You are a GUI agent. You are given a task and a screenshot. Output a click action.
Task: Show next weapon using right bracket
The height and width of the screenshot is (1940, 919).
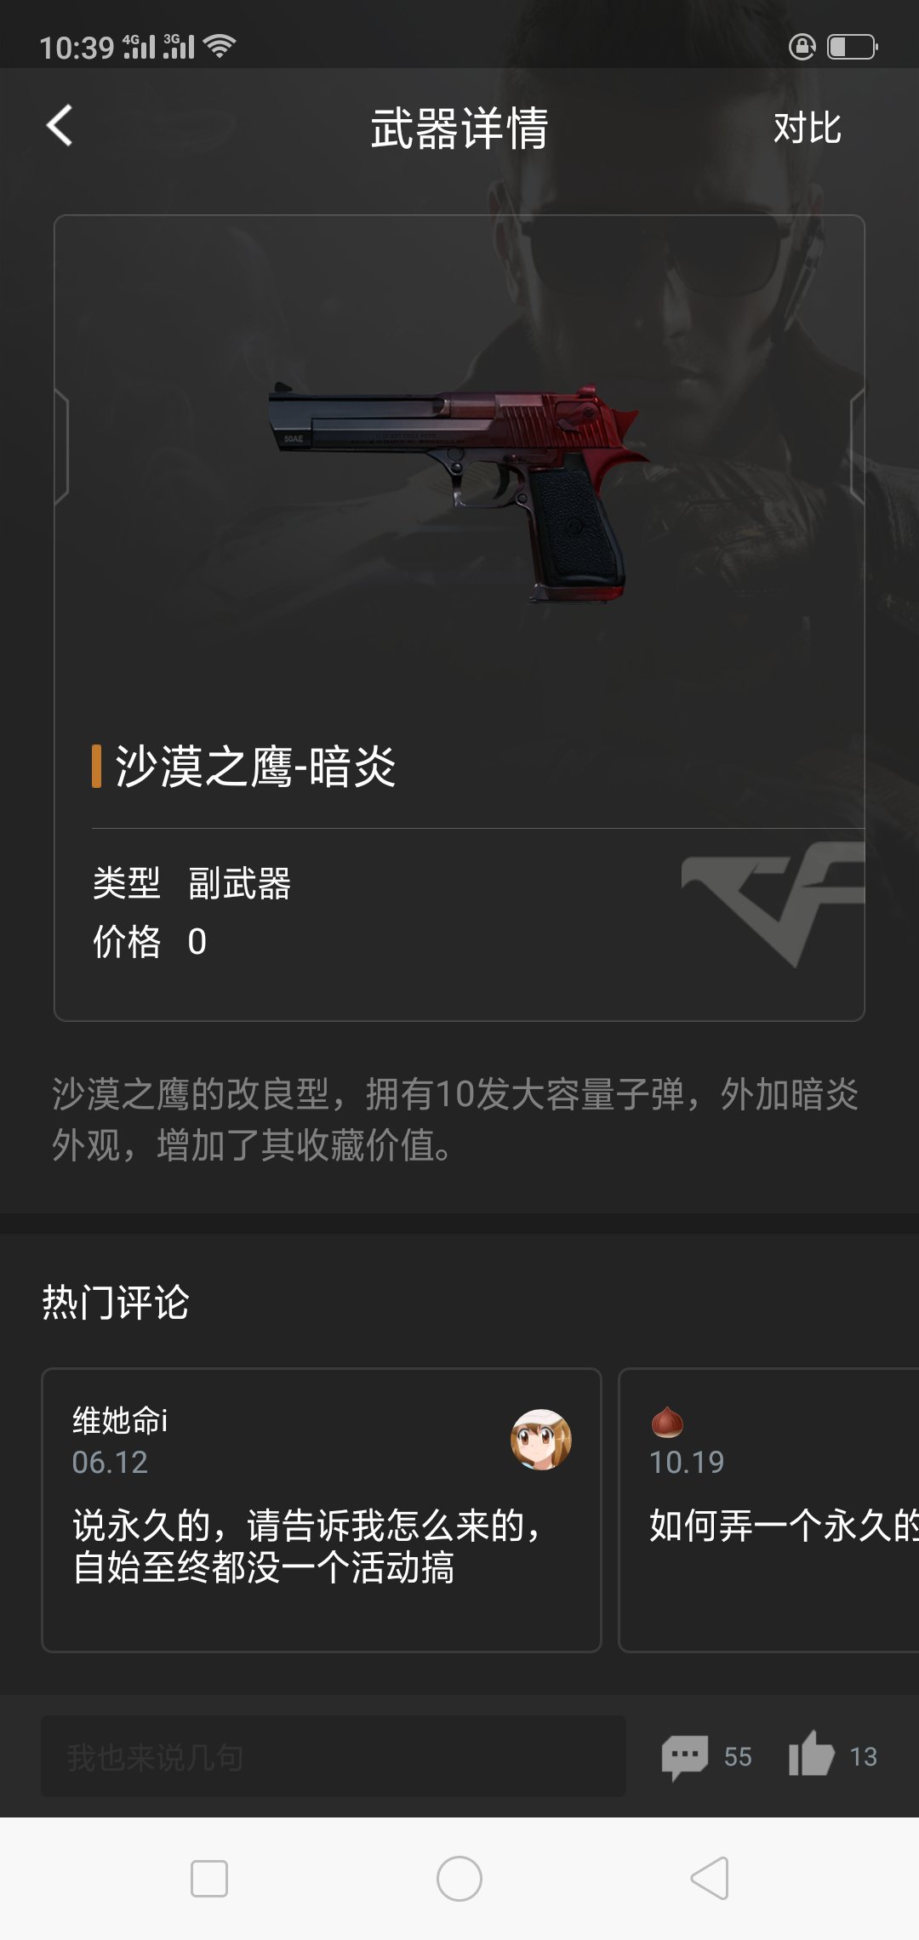coord(857,447)
